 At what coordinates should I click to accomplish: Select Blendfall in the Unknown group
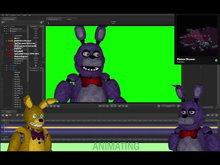click(x=17, y=73)
